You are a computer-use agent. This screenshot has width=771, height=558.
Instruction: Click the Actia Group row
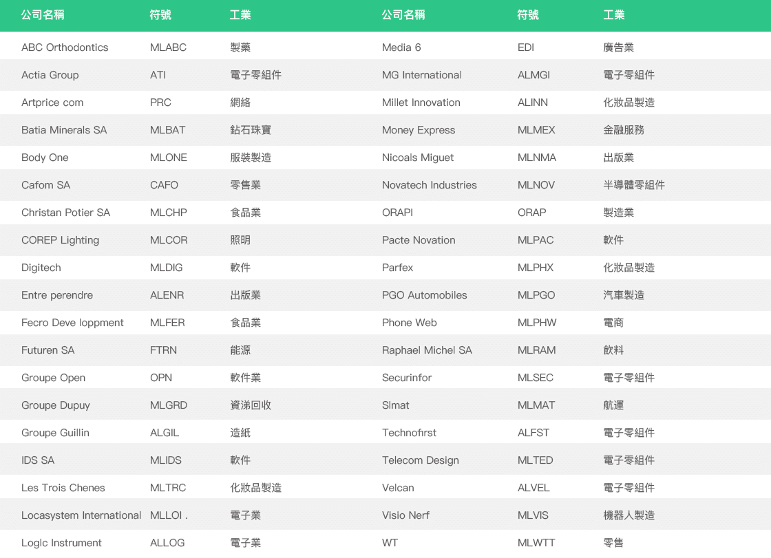[50, 75]
